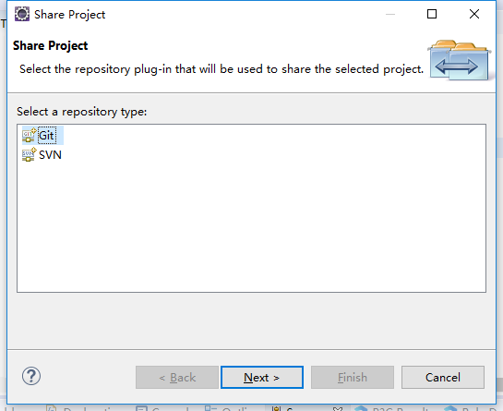The width and height of the screenshot is (503, 411).
Task: Minimize the Share Project dialog
Action: click(390, 14)
